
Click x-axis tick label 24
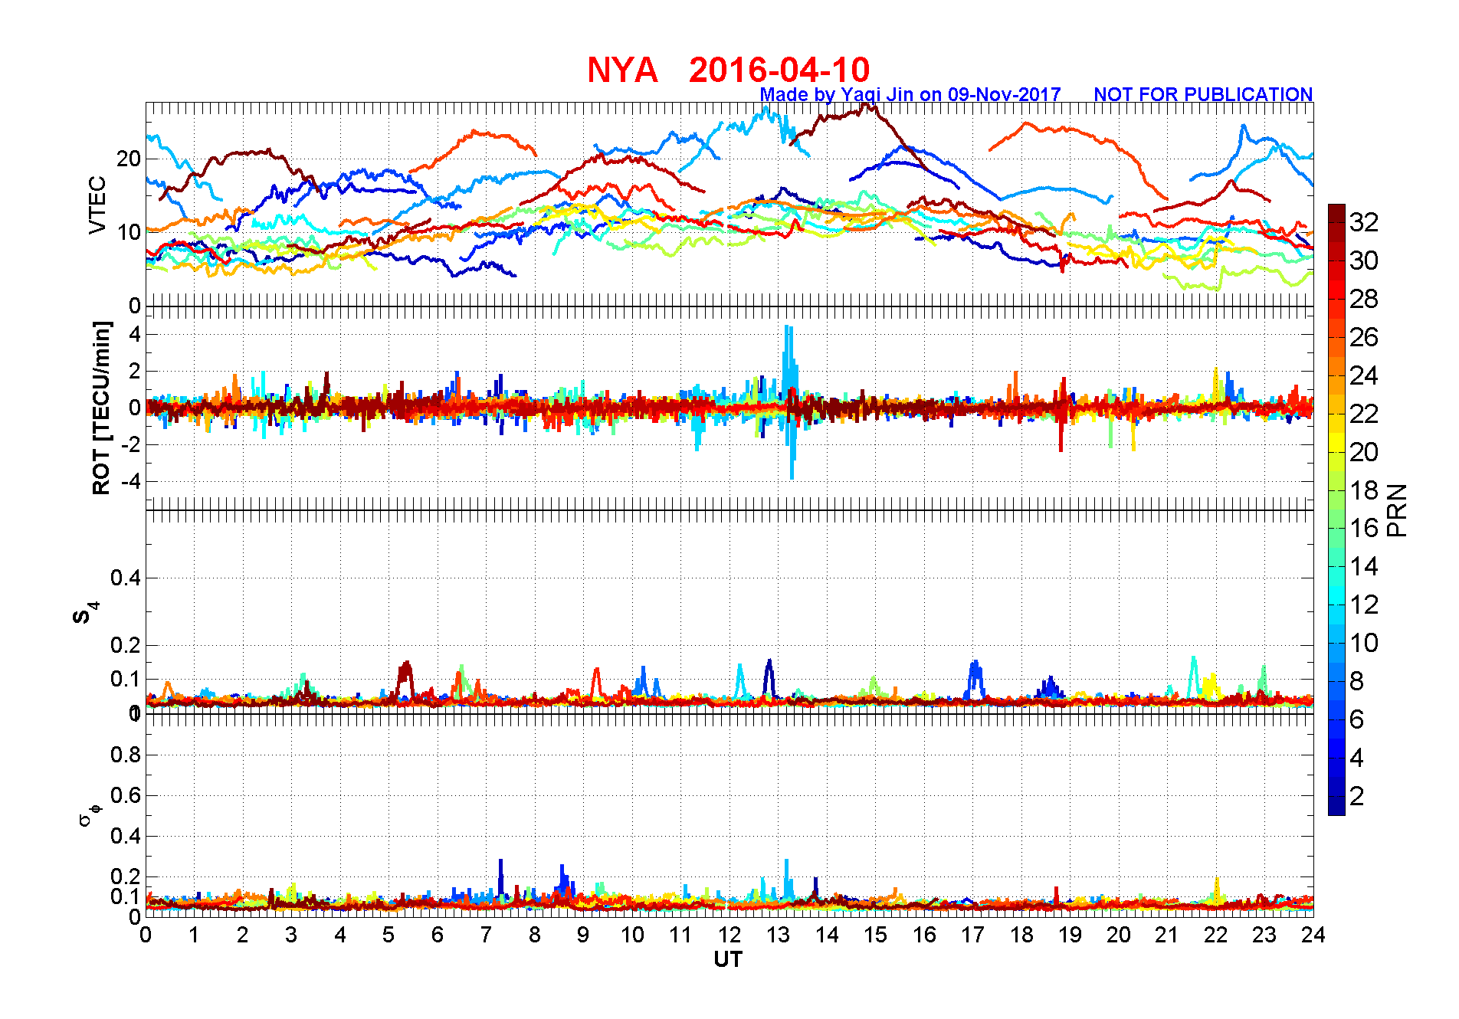tap(1313, 935)
